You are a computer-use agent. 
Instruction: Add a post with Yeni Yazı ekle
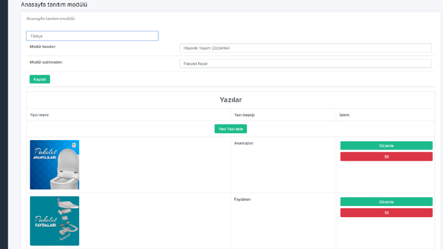point(231,129)
